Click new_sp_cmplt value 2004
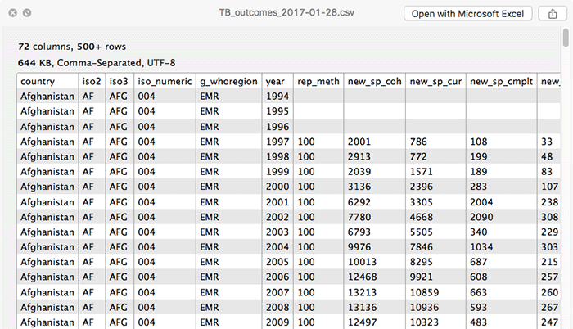 (x=481, y=202)
